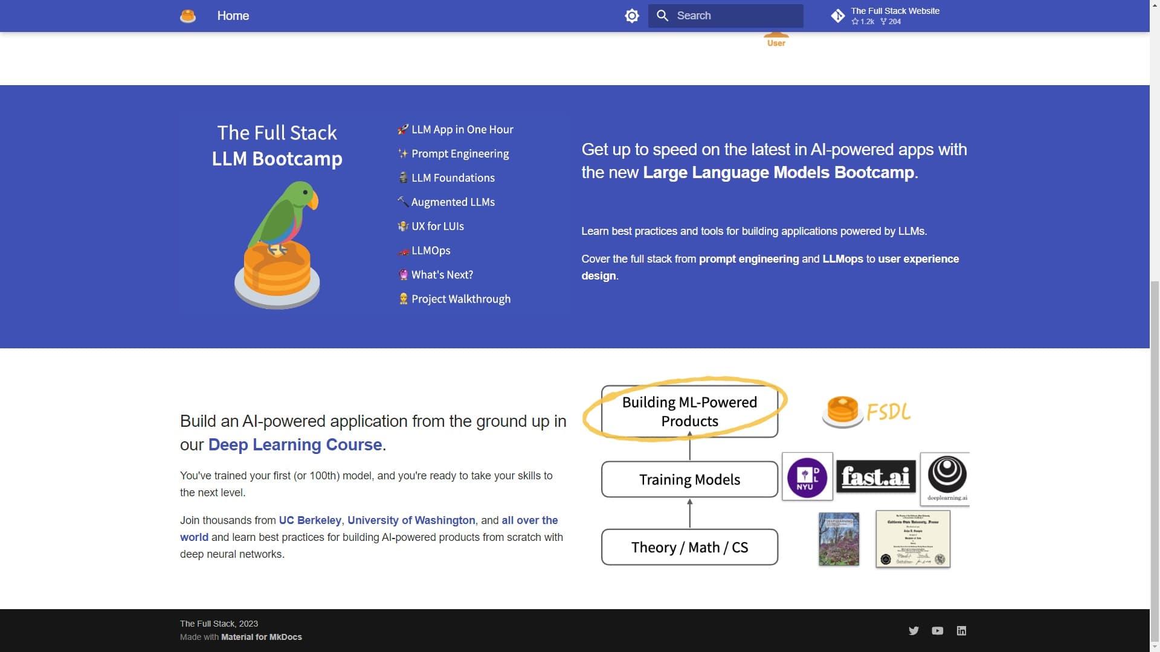Click the pancake logo in header
Screen dimensions: 1160x652
(x=188, y=16)
